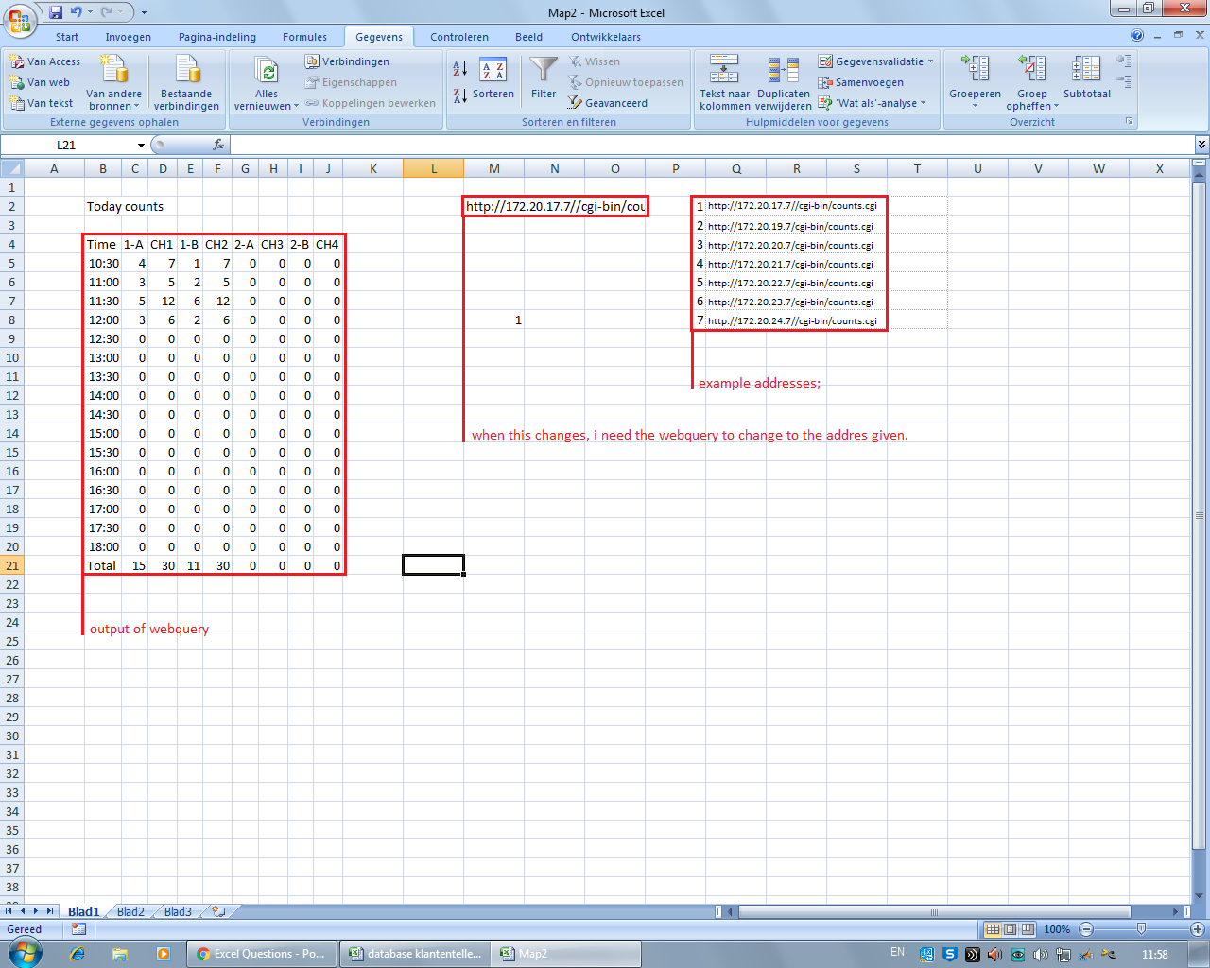The width and height of the screenshot is (1210, 968).
Task: Click Eigenschappen properties button
Action: (351, 82)
